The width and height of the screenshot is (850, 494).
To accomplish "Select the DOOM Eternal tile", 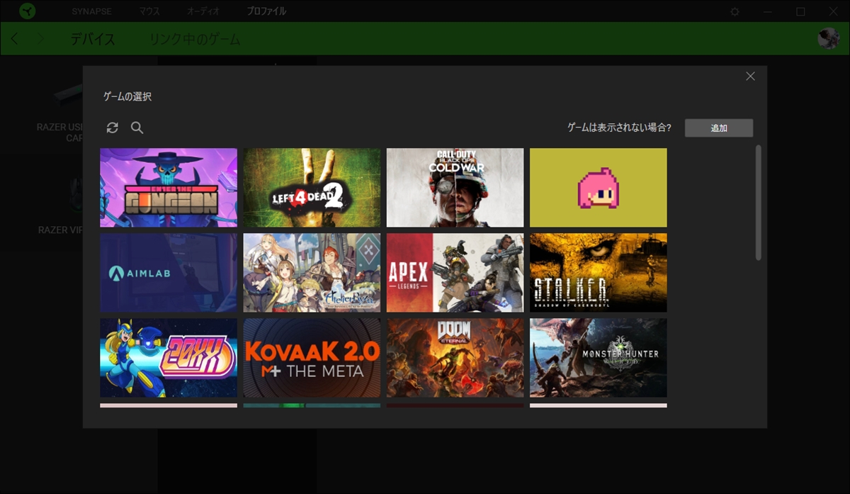I will (455, 357).
